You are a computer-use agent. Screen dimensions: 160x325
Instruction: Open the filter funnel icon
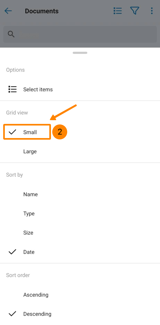pyautogui.click(x=135, y=11)
